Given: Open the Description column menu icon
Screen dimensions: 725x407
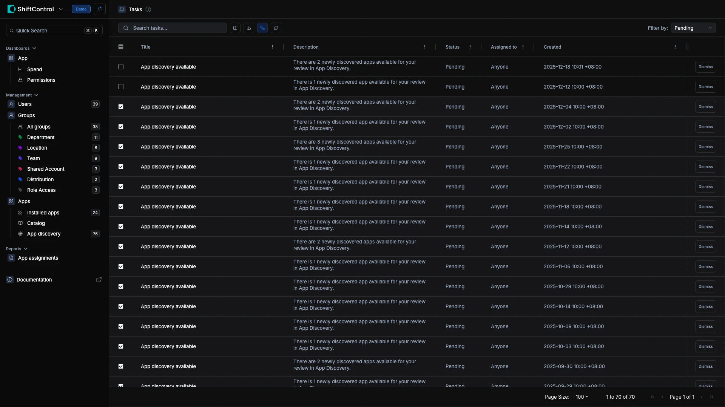Looking at the screenshot, I should click(x=425, y=47).
